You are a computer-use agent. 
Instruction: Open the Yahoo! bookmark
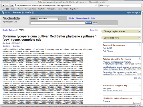20,9
